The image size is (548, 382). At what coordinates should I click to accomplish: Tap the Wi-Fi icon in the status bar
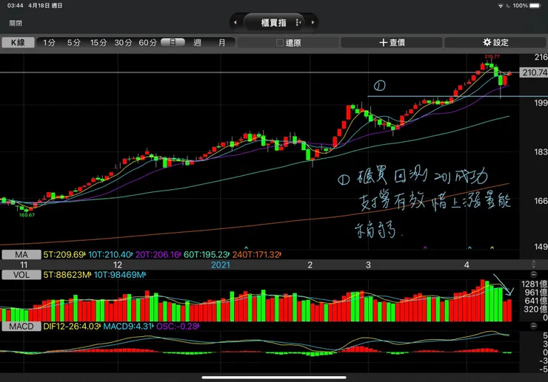(x=501, y=6)
